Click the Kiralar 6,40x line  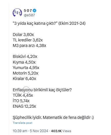pos(25,79)
